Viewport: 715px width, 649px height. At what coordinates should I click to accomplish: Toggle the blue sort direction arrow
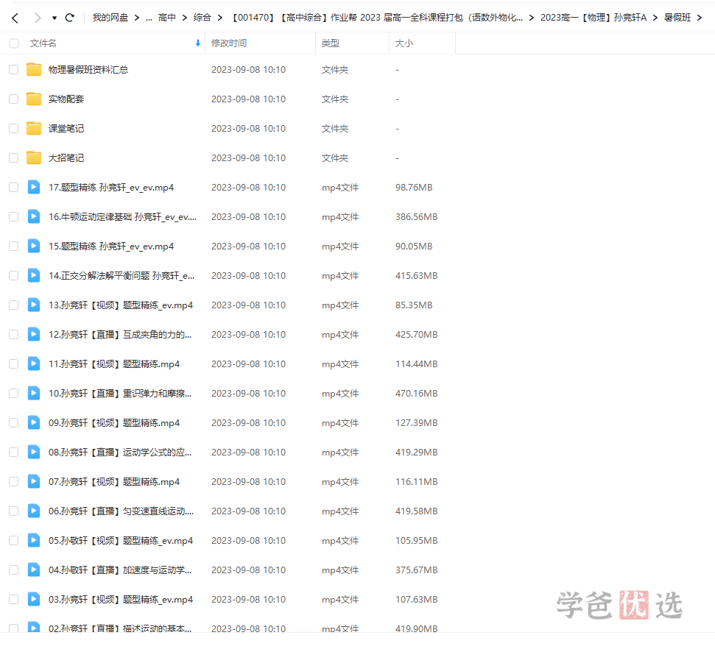pos(198,43)
